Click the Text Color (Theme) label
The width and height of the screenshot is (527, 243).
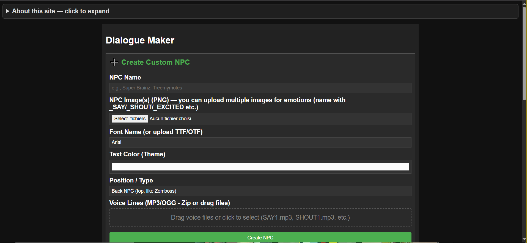tap(137, 154)
